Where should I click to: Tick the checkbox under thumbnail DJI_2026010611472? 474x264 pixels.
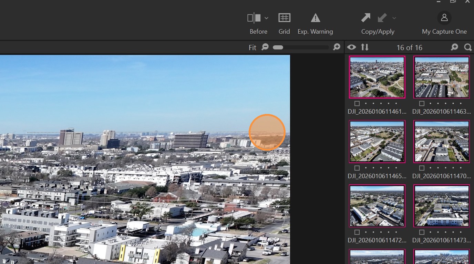(357, 232)
